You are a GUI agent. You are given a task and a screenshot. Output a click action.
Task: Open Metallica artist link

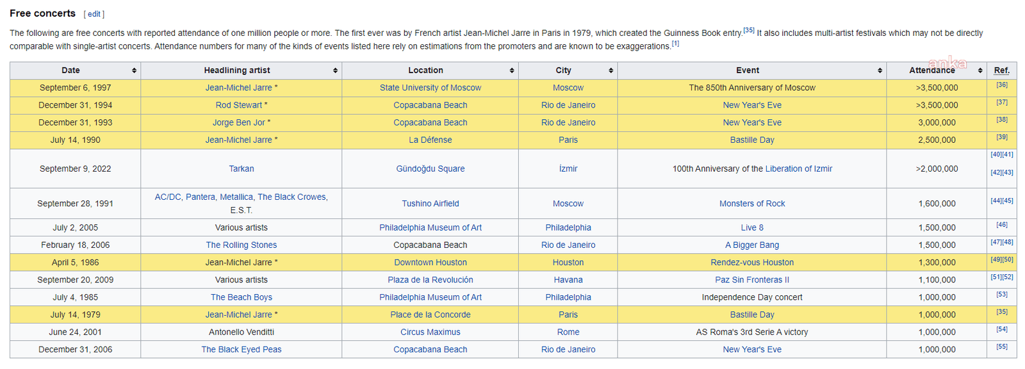pyautogui.click(x=236, y=197)
